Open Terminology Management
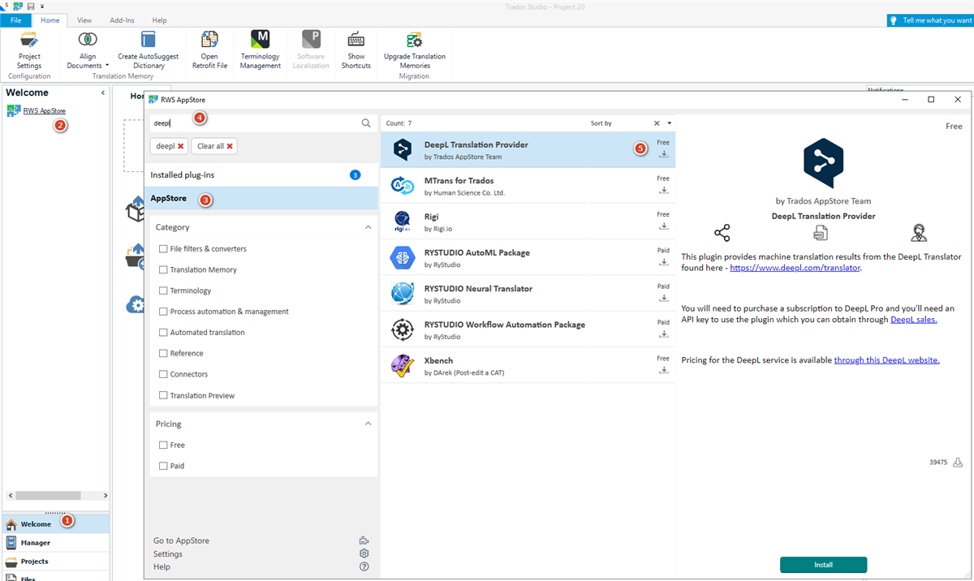The height and width of the screenshot is (581, 974). coord(260,49)
